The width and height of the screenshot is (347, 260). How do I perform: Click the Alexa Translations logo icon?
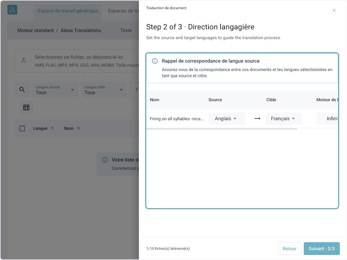tap(12, 10)
